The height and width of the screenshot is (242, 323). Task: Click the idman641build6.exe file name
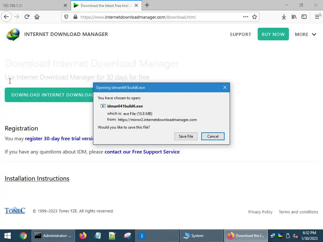pos(125,106)
